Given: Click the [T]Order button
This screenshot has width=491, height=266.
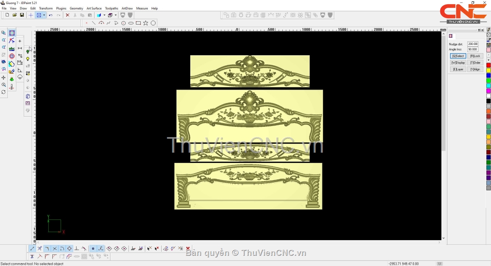Looking at the screenshot, I should pyautogui.click(x=475, y=63).
